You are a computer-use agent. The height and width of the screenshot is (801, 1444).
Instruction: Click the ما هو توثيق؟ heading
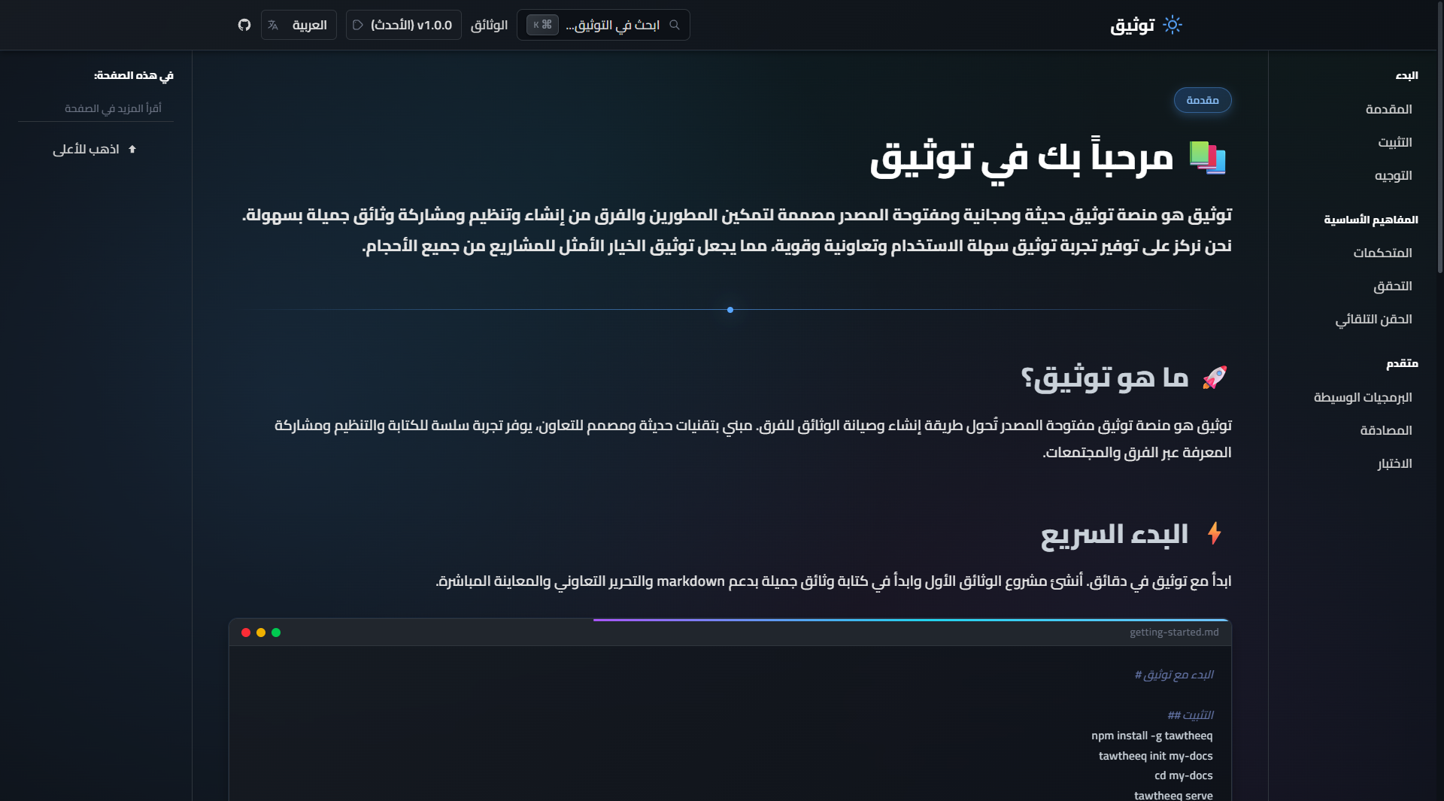1104,377
